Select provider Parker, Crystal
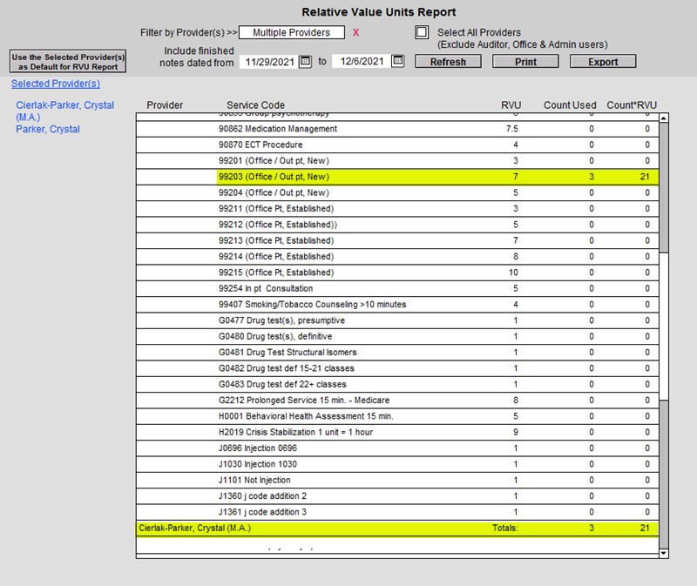This screenshot has height=586, width=697. 48,130
